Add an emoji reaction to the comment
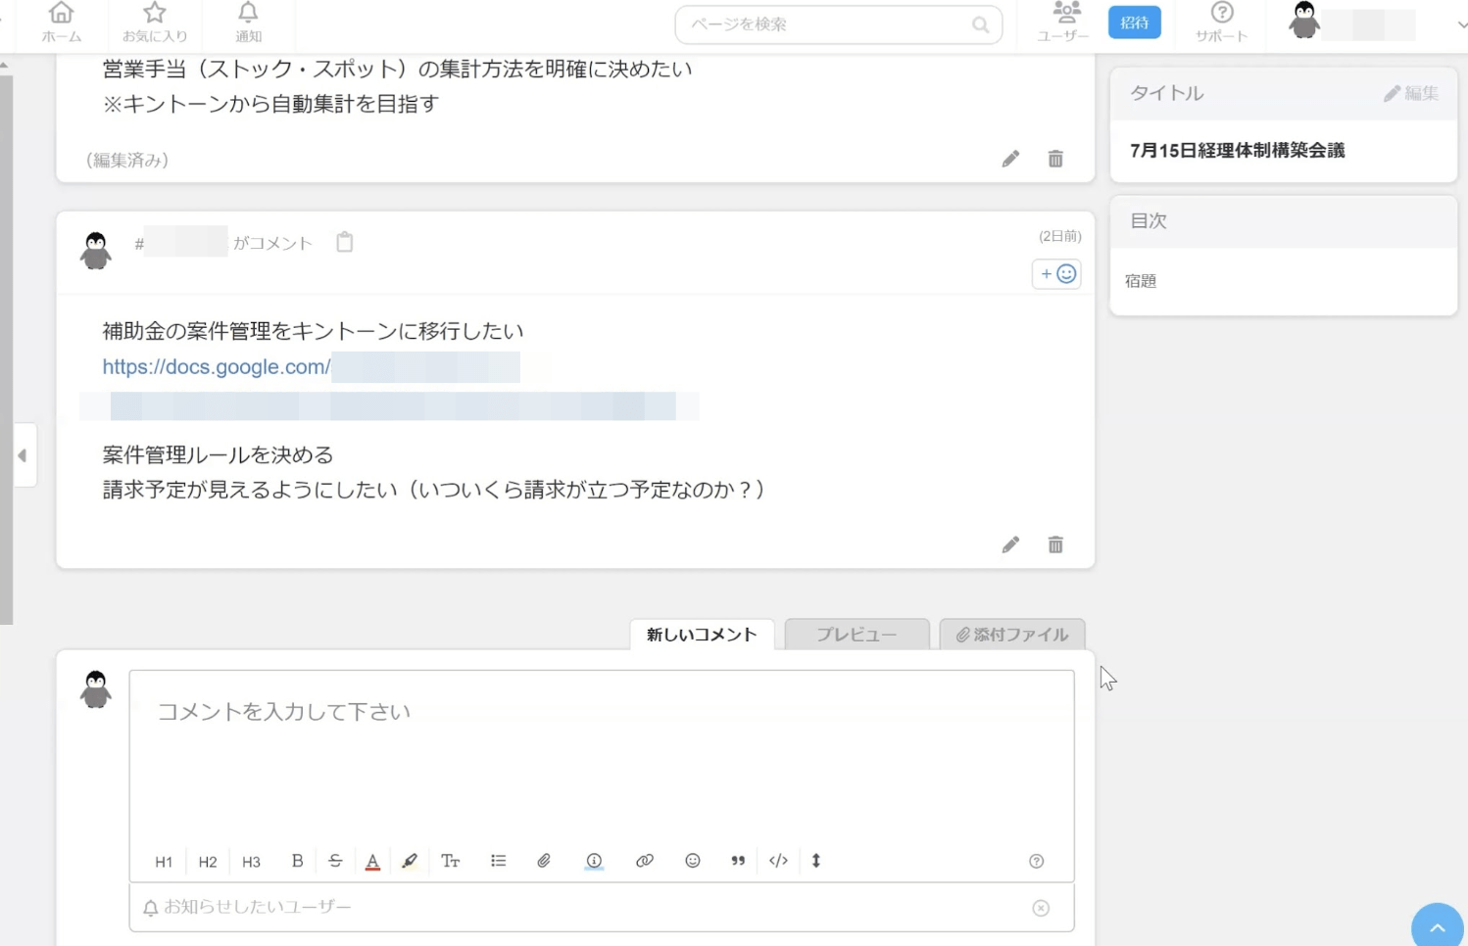1468x946 pixels. click(x=1055, y=274)
